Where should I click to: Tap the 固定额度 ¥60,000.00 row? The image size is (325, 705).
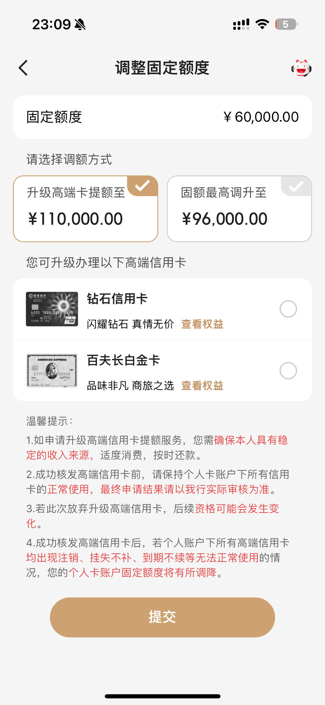162,117
